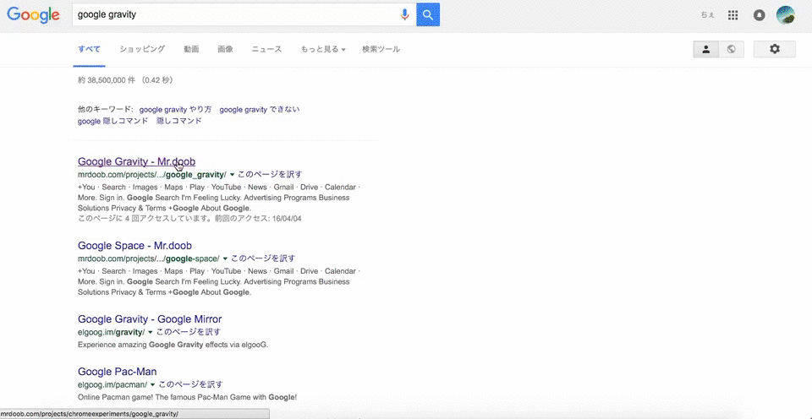Viewport: 812px width, 419px height.
Task: Click the Online Pacman game snippet
Action: click(x=188, y=397)
